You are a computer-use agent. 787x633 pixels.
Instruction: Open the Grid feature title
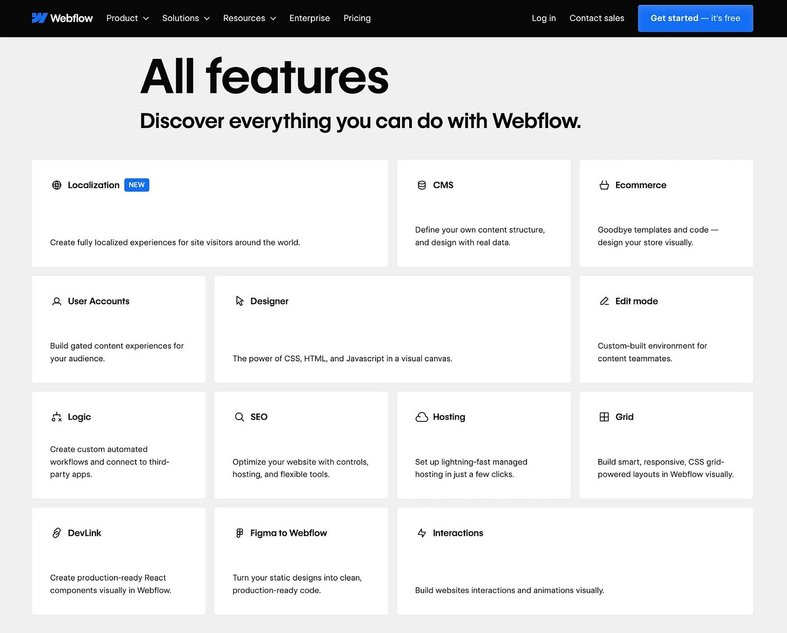624,417
